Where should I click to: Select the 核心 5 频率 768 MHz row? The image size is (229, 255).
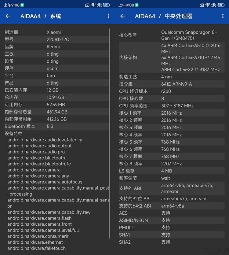(172, 142)
